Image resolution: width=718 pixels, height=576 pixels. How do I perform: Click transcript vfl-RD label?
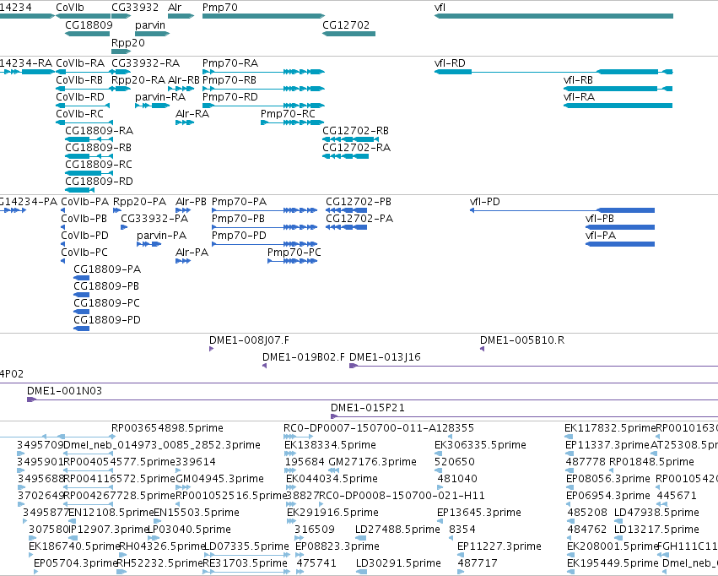pyautogui.click(x=450, y=62)
